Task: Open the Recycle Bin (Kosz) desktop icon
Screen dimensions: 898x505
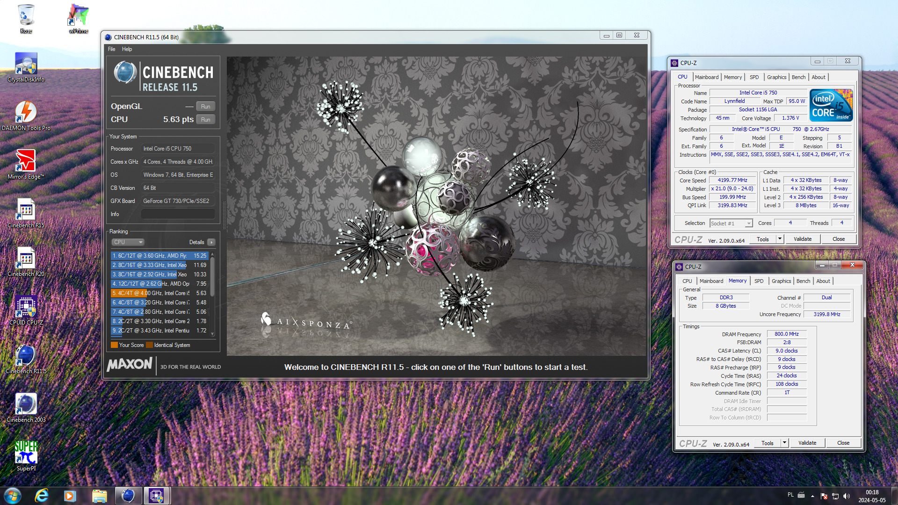Action: coord(26,19)
